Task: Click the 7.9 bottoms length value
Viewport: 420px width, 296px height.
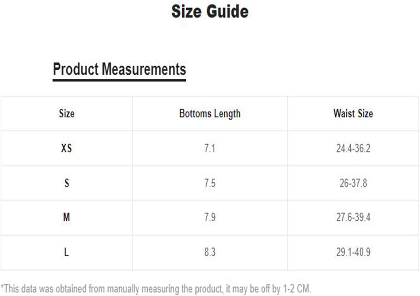Action: (x=210, y=217)
